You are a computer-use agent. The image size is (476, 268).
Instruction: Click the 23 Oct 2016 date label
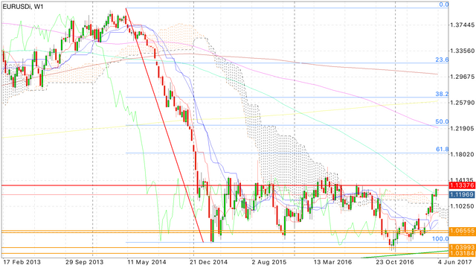(x=395, y=262)
